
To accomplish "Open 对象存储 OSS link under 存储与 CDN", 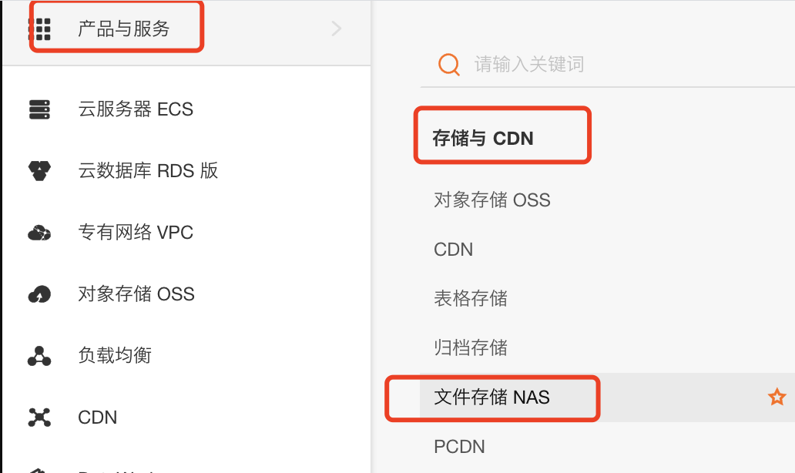I will coord(492,200).
